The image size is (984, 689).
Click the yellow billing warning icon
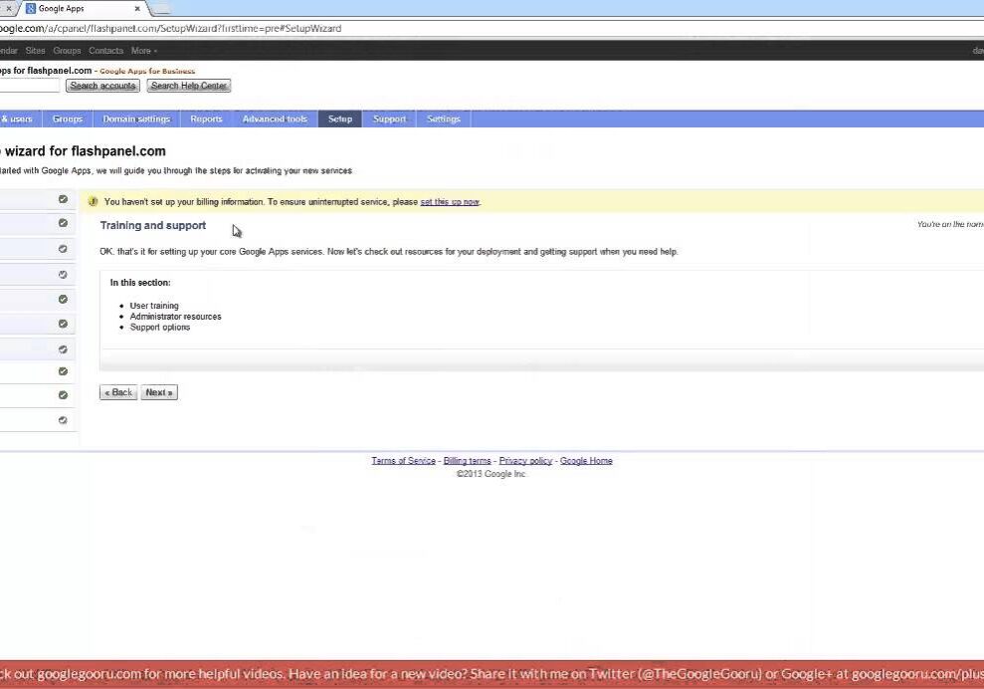93,201
